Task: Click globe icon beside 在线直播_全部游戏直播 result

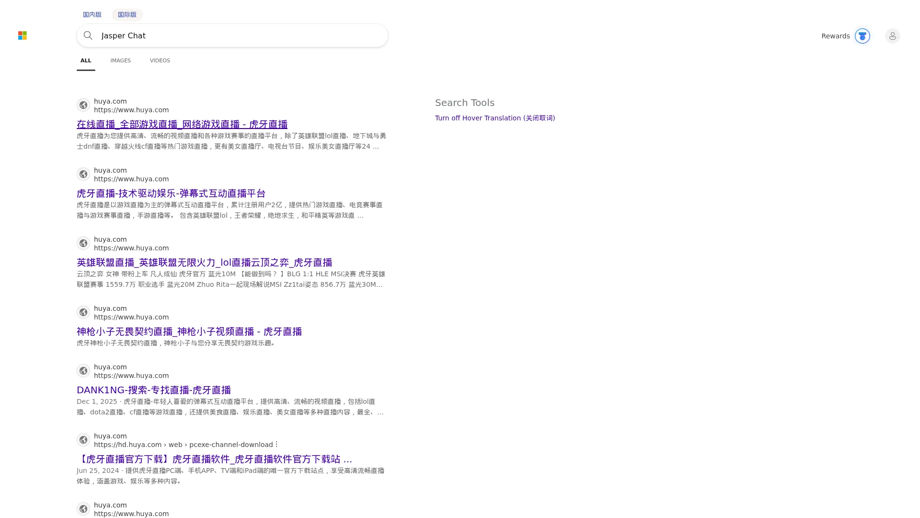Action: [83, 105]
